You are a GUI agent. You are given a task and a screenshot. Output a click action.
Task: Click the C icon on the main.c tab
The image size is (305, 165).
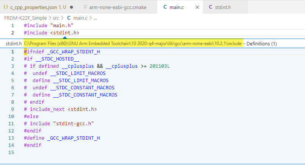pos(165,7)
